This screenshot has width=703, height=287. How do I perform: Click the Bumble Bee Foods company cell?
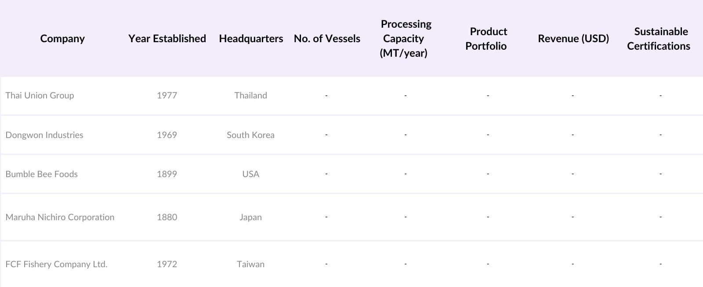(x=42, y=174)
